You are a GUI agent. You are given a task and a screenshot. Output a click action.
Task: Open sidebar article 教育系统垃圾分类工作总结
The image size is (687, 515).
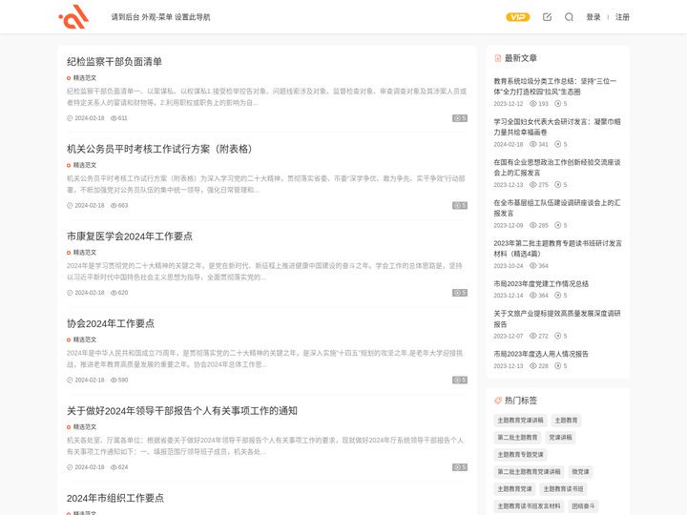pos(554,86)
